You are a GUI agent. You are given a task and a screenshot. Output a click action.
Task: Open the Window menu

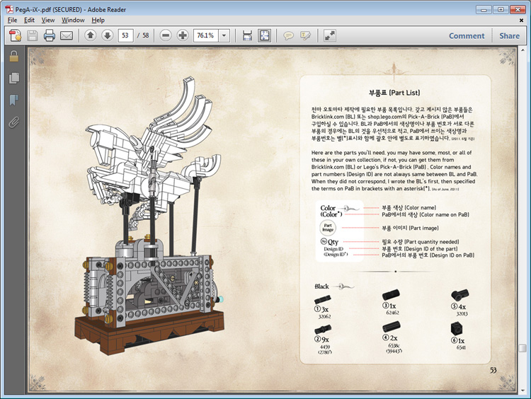(73, 20)
